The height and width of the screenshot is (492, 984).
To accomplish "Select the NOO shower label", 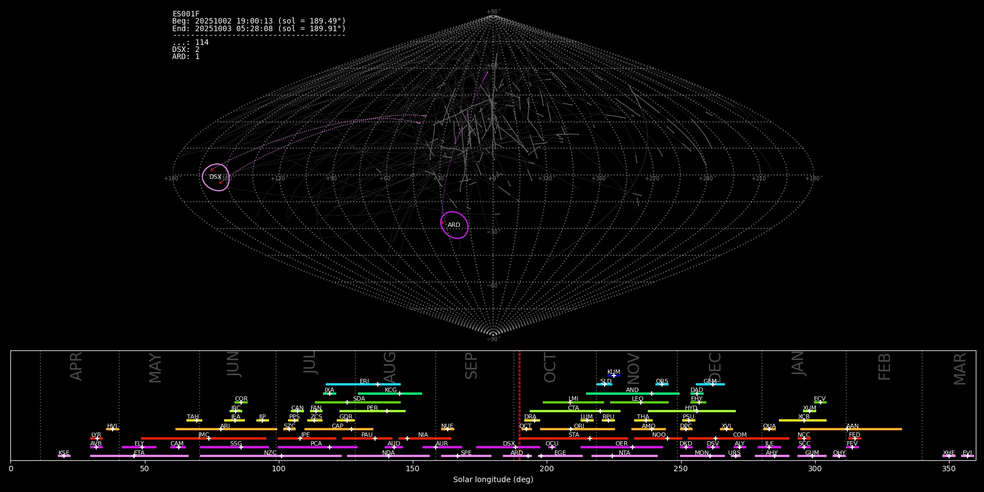I will (x=659, y=435).
